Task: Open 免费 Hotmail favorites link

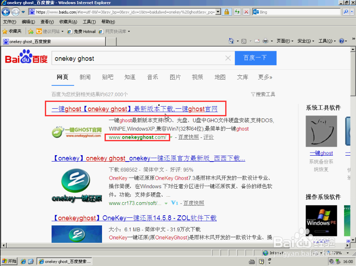Action: 82,31
